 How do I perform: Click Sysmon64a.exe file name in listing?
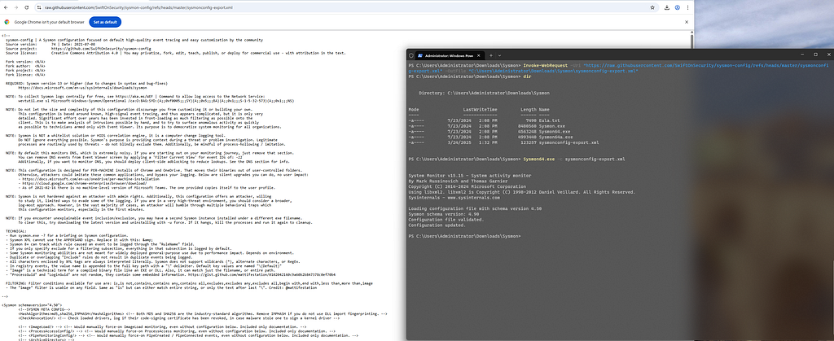pyautogui.click(x=555, y=137)
